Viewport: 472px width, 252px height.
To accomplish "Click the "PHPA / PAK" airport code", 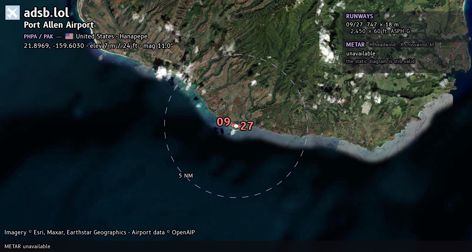I will point(39,36).
